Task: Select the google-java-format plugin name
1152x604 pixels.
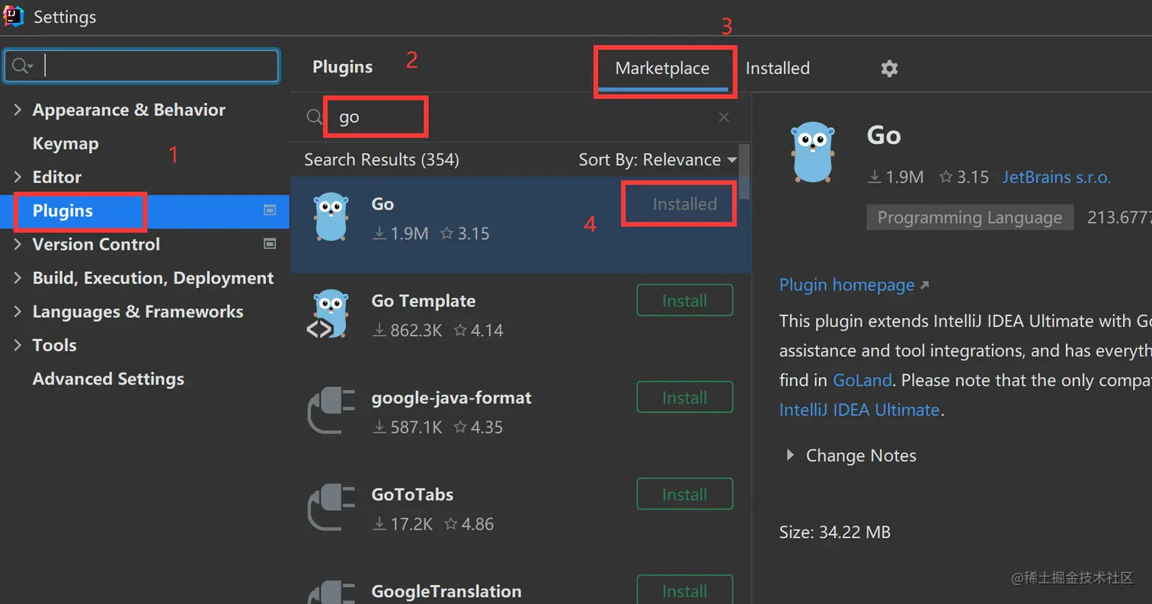Action: (x=451, y=398)
